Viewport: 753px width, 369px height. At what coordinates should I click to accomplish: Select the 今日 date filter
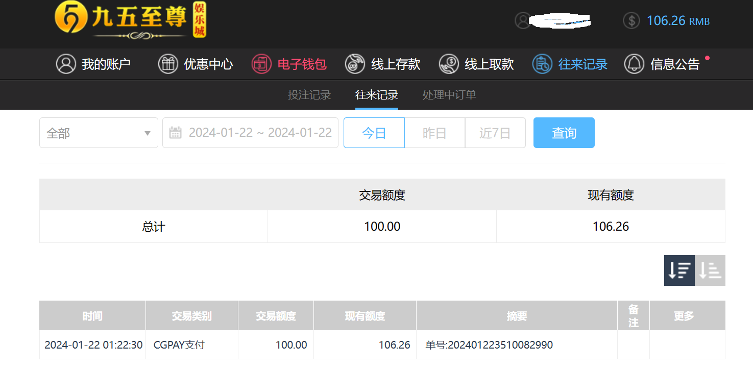point(374,133)
